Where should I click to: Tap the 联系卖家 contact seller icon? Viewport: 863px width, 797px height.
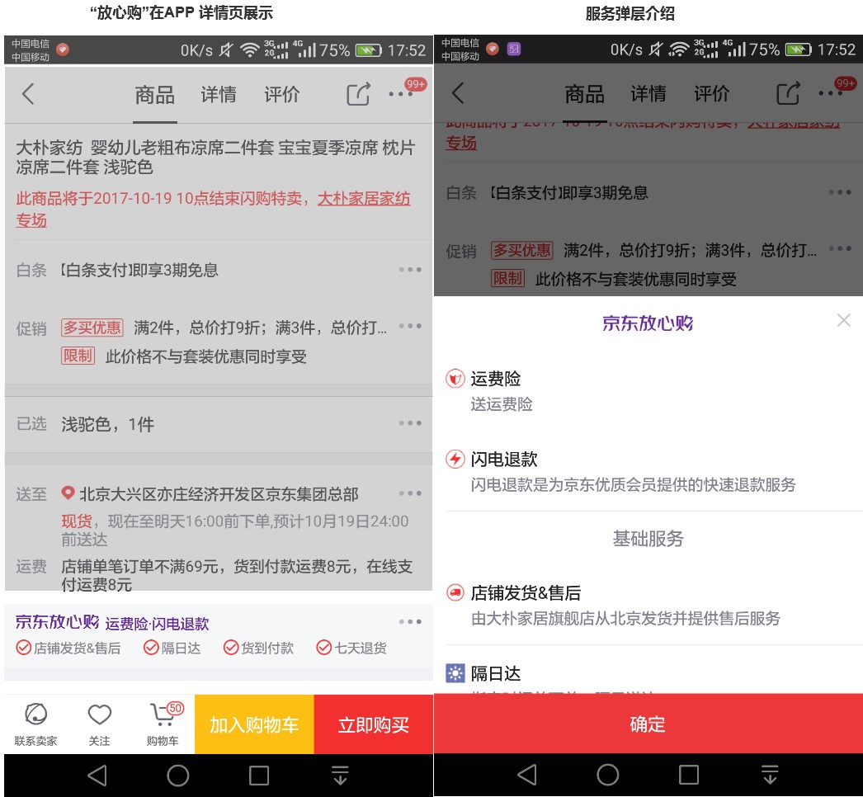(35, 724)
